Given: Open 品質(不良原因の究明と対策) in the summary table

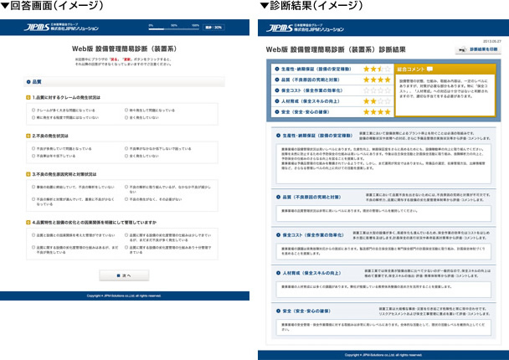Looking at the screenshot, I should click(311, 80).
